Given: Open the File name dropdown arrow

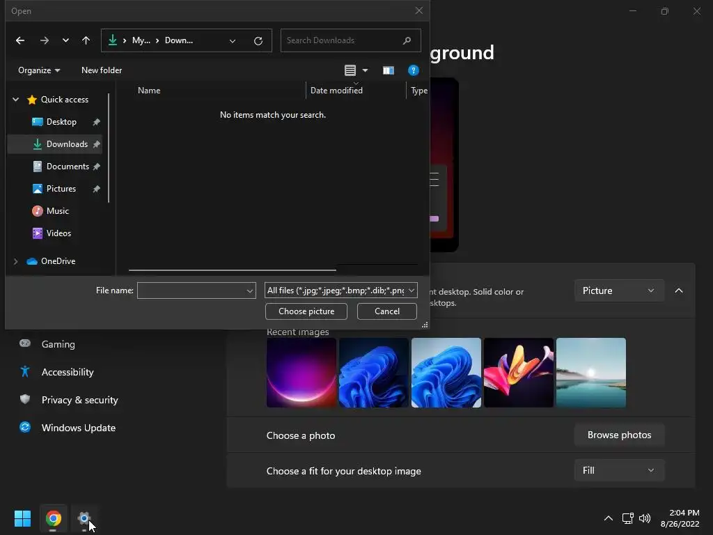Looking at the screenshot, I should (250, 290).
